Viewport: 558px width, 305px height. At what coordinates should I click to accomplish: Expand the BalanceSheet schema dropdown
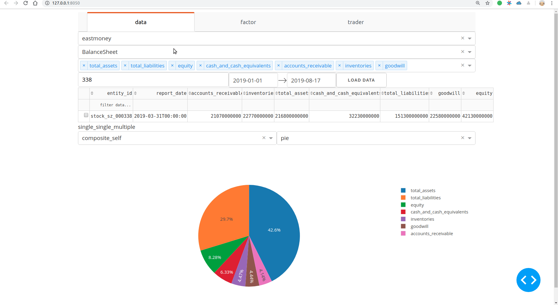469,52
